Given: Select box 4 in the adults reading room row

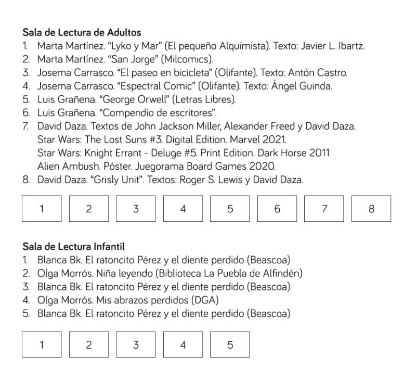Looking at the screenshot, I should [183, 209].
